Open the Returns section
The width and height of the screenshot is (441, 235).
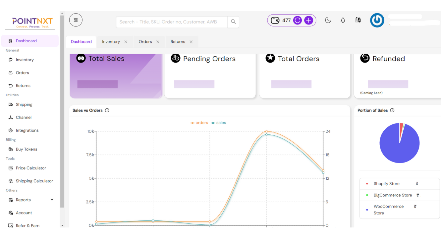point(23,85)
